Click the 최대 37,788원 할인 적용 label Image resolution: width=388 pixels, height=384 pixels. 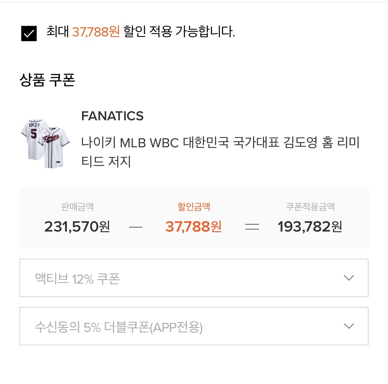click(x=141, y=32)
